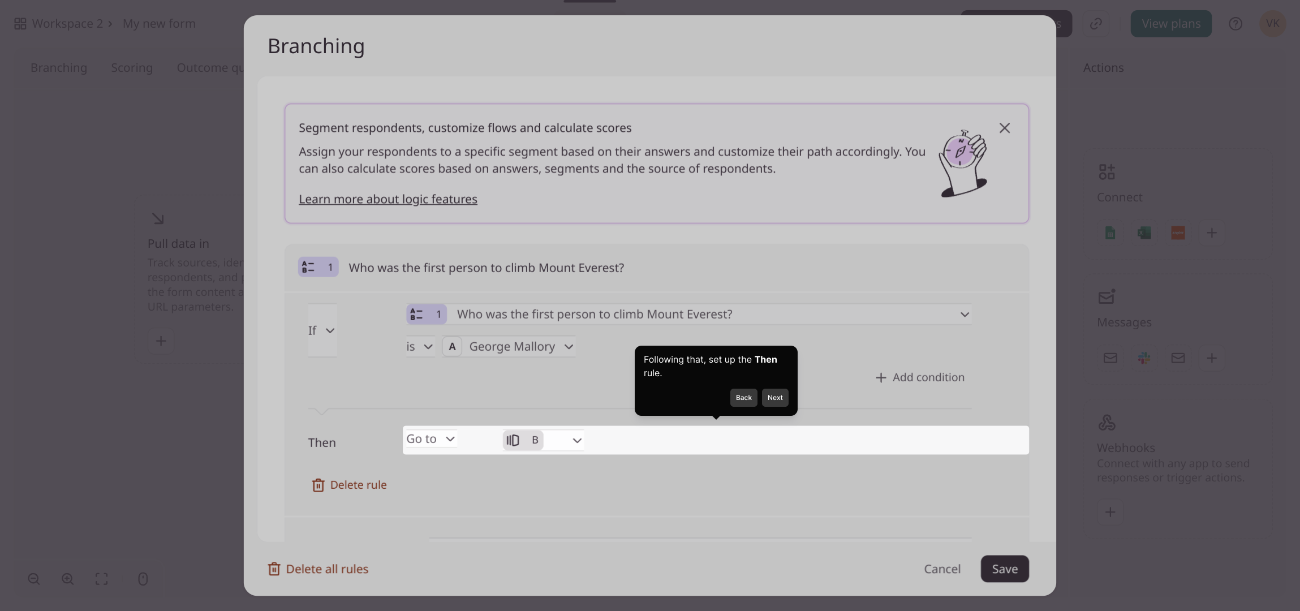This screenshot has height=611, width=1300.
Task: Select the red integration icon under Connect
Action: click(x=1178, y=233)
